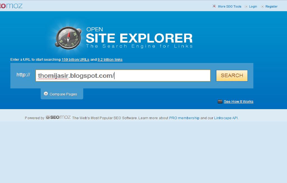The image size is (287, 183).
Task: Click the SITE EXPLORER title text
Action: click(139, 38)
